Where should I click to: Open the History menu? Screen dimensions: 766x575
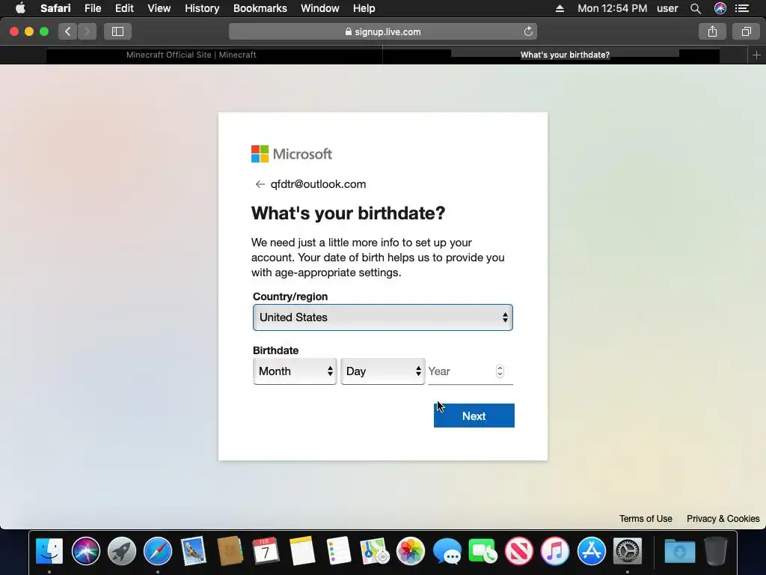click(202, 8)
